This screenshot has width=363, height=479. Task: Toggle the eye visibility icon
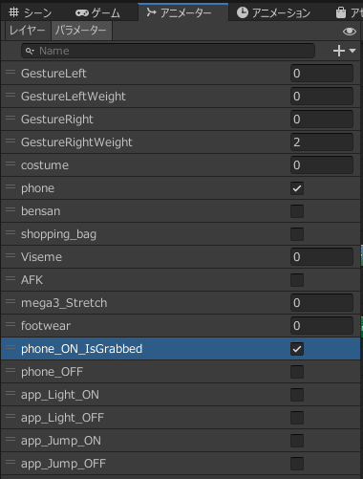pyautogui.click(x=350, y=32)
